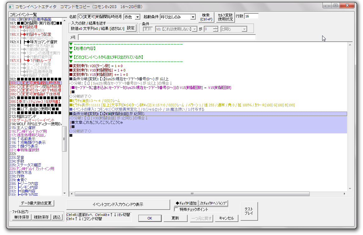363x235 pixels.
Task: Click the command area scroll-right arrow
Action: click(x=345, y=194)
